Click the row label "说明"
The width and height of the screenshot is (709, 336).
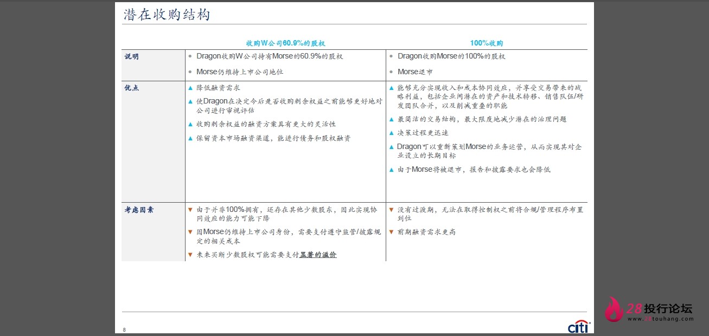coord(131,57)
